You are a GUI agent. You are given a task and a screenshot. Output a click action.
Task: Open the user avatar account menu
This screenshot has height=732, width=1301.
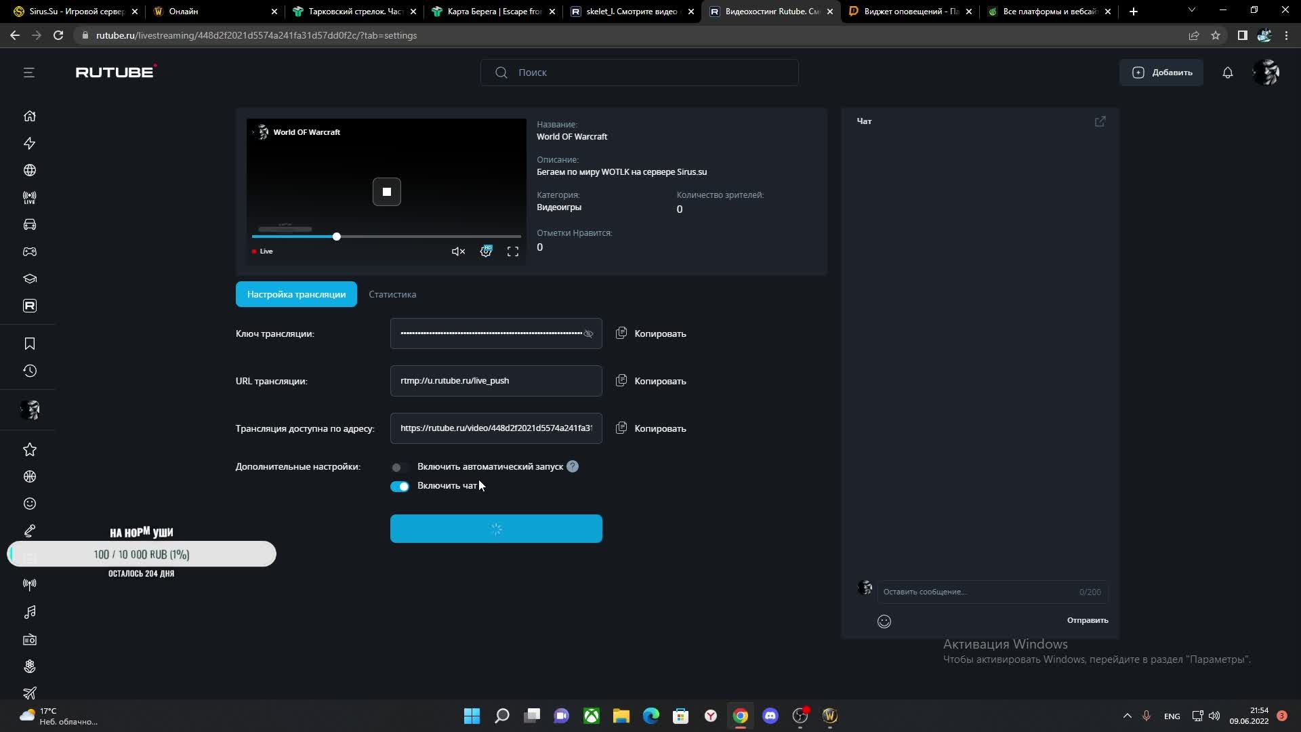pyautogui.click(x=1266, y=73)
